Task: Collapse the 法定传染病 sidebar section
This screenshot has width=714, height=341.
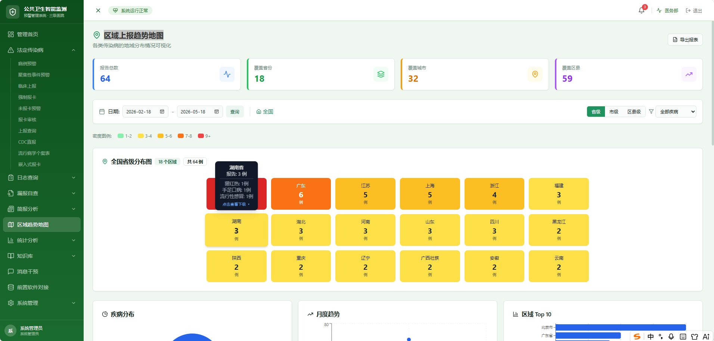Action: click(42, 50)
